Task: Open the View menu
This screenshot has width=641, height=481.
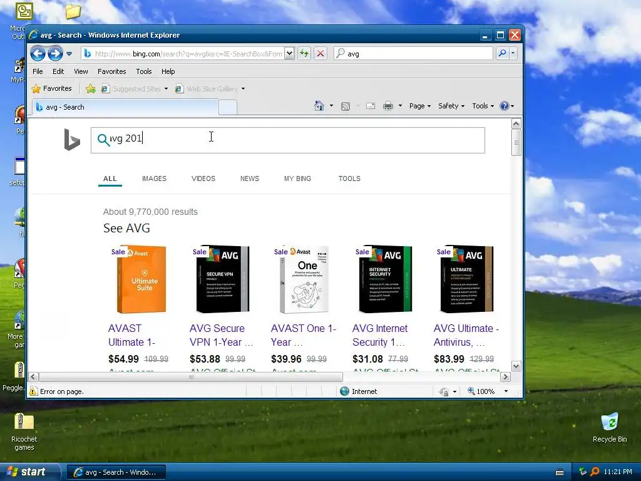Action: coord(81,71)
